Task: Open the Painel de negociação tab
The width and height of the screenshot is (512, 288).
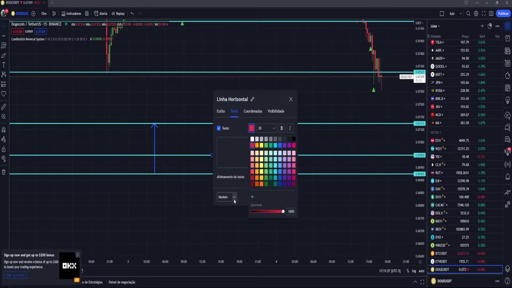Action: (x=122, y=282)
